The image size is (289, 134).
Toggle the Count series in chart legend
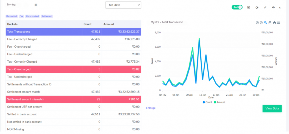[x=207, y=102]
